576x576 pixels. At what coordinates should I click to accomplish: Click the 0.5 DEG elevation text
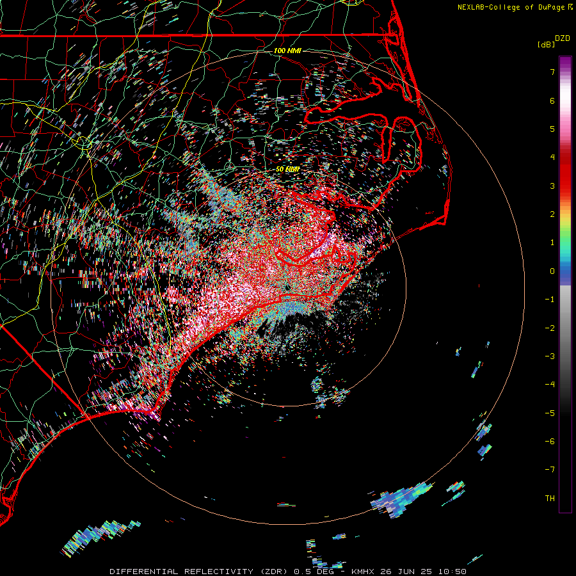point(314,572)
